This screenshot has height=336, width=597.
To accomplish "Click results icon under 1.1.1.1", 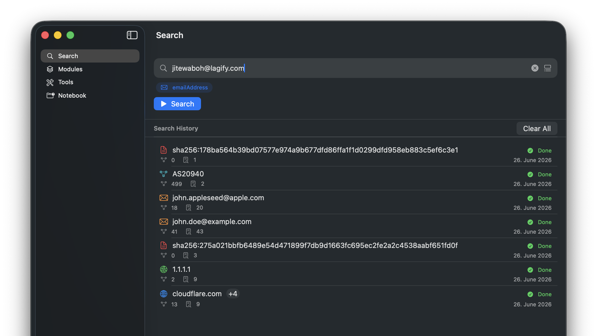I will click(x=186, y=279).
